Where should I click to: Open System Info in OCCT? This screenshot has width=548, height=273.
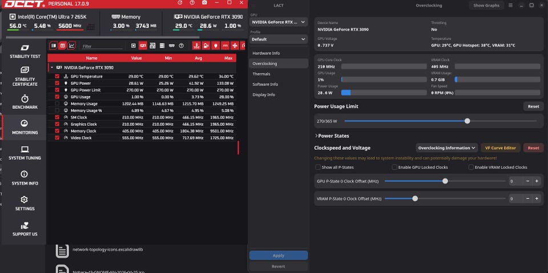tap(25, 178)
